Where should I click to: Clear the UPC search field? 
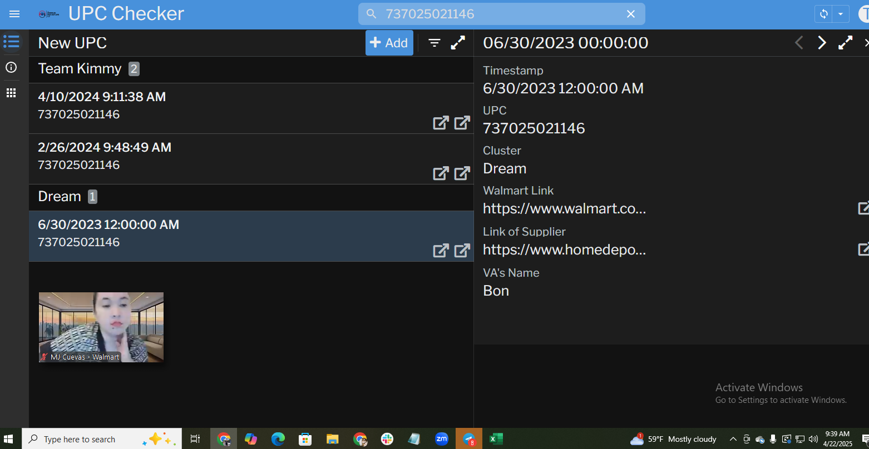(x=630, y=14)
